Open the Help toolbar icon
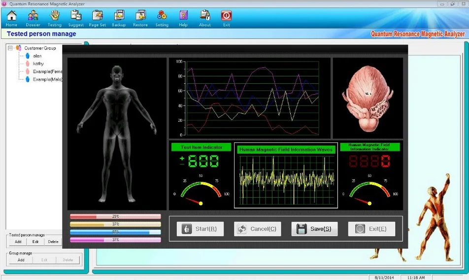This screenshot has height=280, width=469. (183, 18)
